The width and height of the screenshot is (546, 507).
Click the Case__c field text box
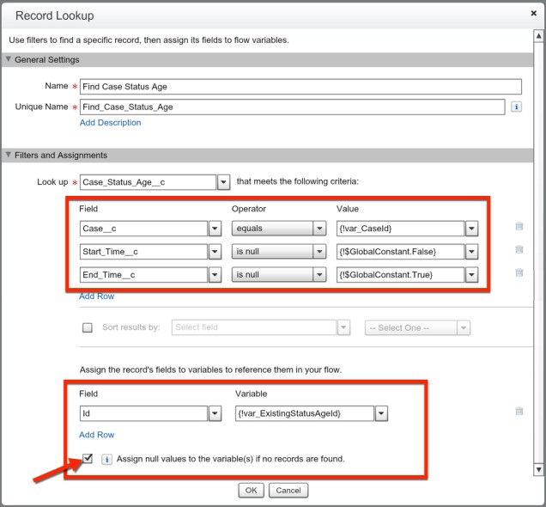[144, 229]
